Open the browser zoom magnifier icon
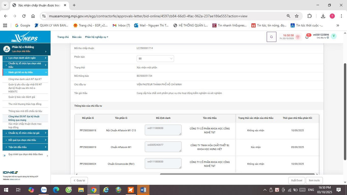 coord(288,16)
